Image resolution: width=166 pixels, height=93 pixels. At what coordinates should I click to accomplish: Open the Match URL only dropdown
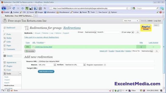(x=47, y=65)
